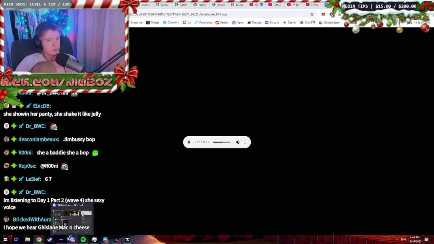Switch to the 'You' YouTube tab

(x=256, y=5)
